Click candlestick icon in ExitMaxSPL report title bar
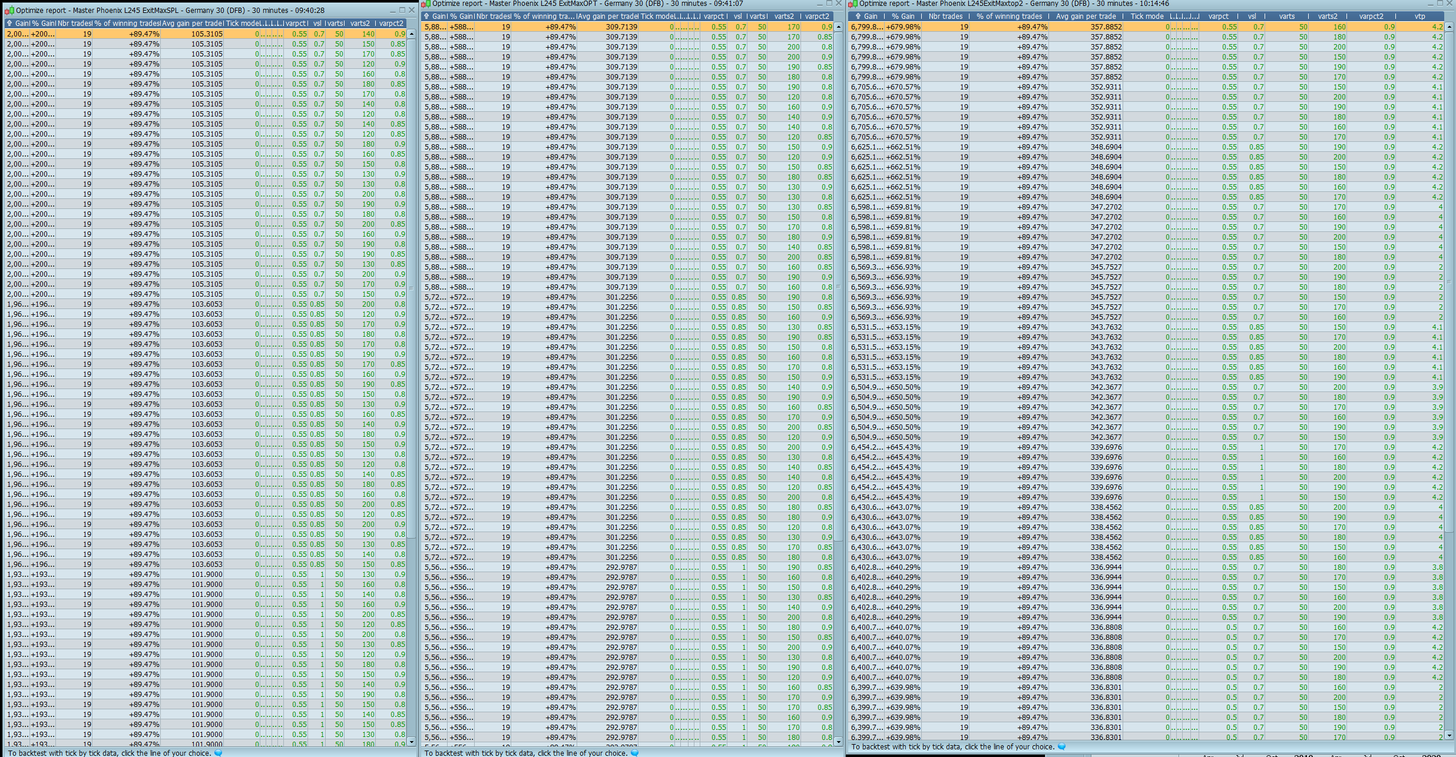 [x=9, y=11]
